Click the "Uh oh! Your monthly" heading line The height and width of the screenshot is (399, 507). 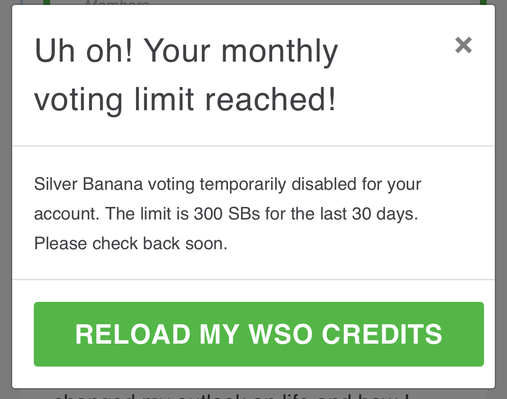coord(186,51)
